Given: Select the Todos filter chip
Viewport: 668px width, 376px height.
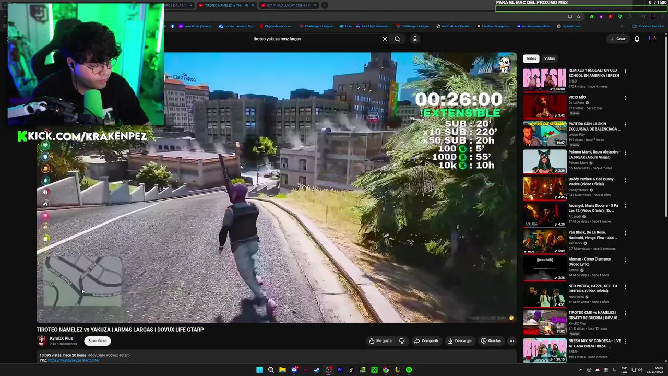Looking at the screenshot, I should 531,58.
